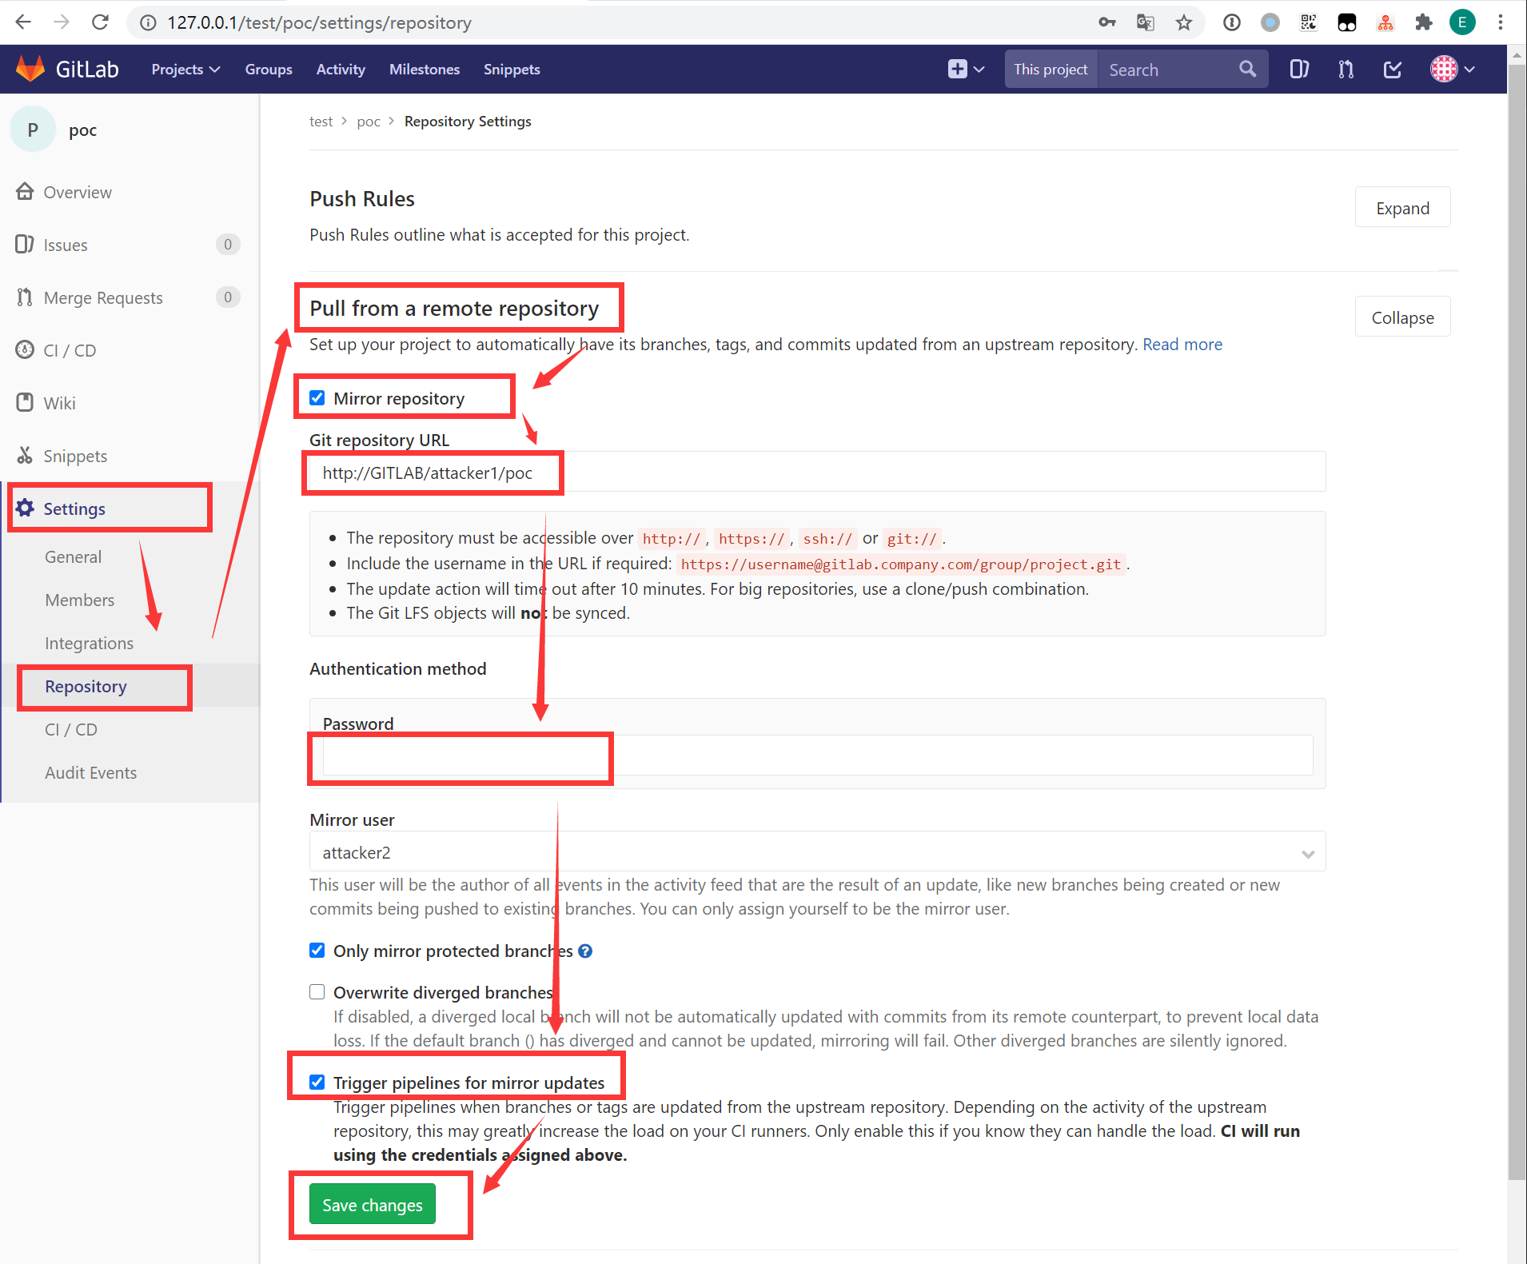1527x1264 pixels.
Task: Click the browser forward arrow
Action: [x=62, y=22]
